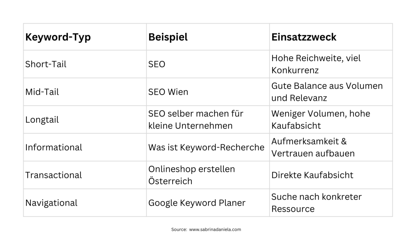
Task: Click the Keyword-Typ column header
Action: click(x=58, y=37)
